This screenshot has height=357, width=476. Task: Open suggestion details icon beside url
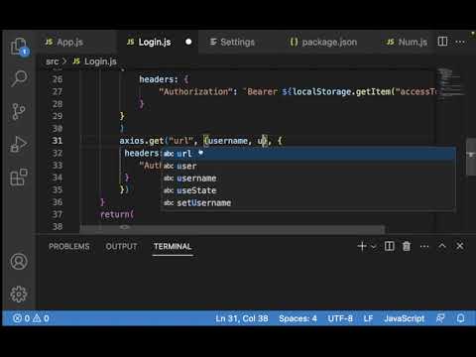click(x=200, y=153)
